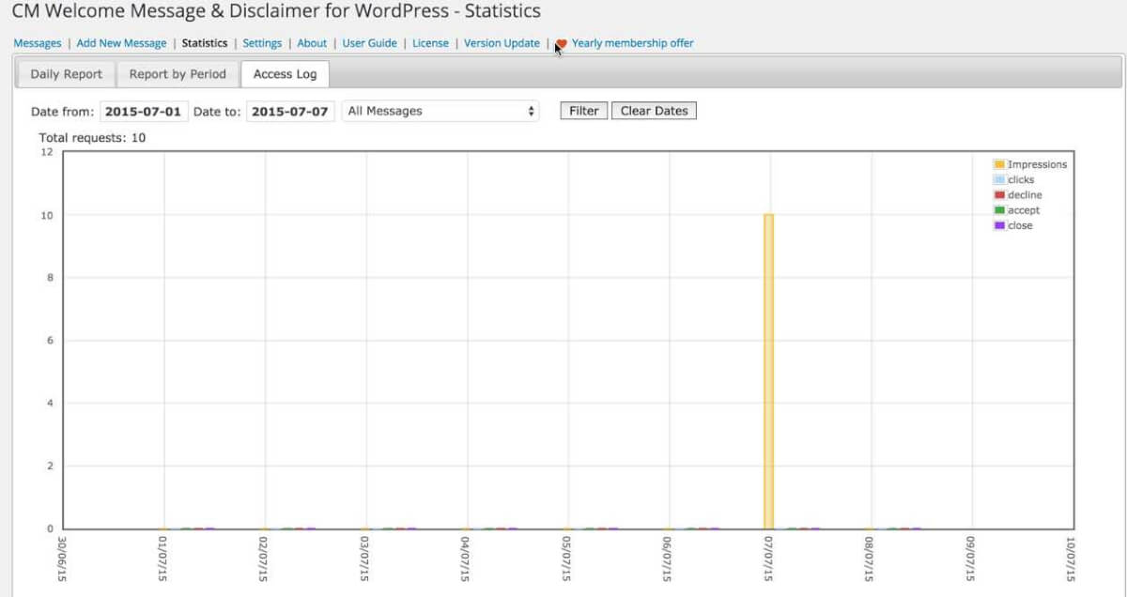Viewport: 1127px width, 597px height.
Task: Select the Access Log tab
Action: (x=285, y=74)
